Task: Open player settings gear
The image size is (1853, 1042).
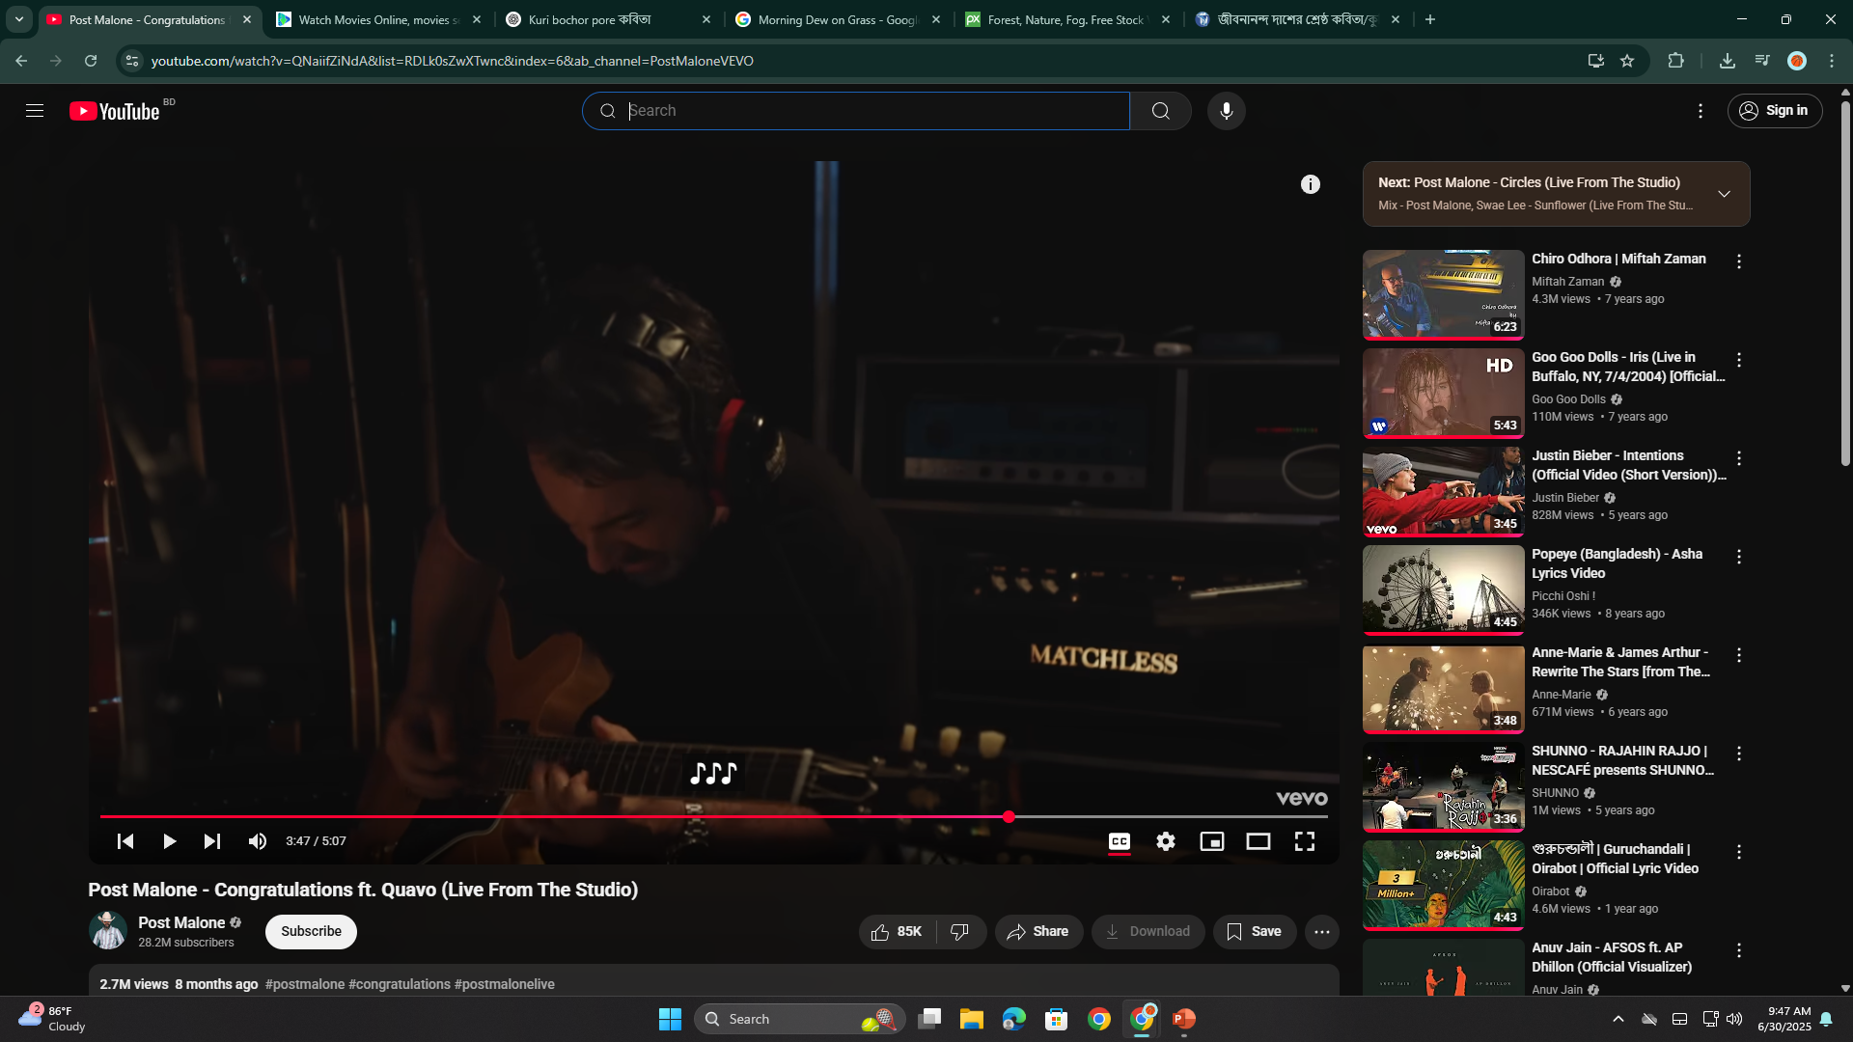Action: pyautogui.click(x=1166, y=841)
